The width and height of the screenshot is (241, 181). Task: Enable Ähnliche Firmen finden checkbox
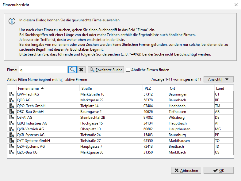(128, 70)
